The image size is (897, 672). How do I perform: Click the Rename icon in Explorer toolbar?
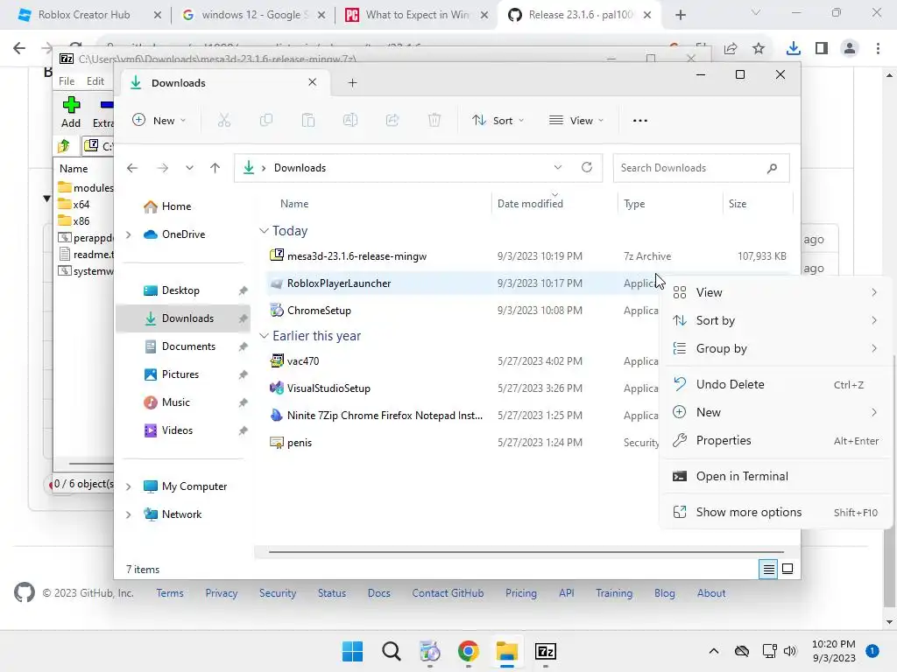point(350,120)
